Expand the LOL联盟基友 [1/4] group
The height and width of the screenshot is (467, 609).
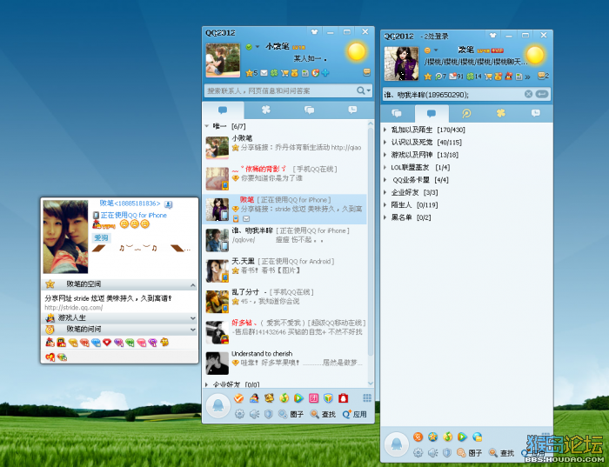[385, 167]
